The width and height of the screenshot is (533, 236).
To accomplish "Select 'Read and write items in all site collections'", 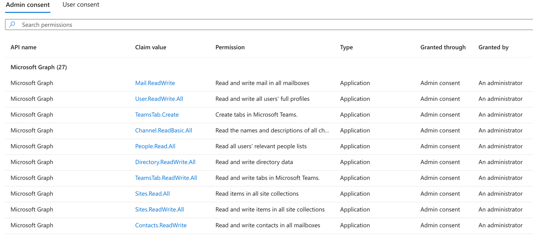I will tap(270, 209).
